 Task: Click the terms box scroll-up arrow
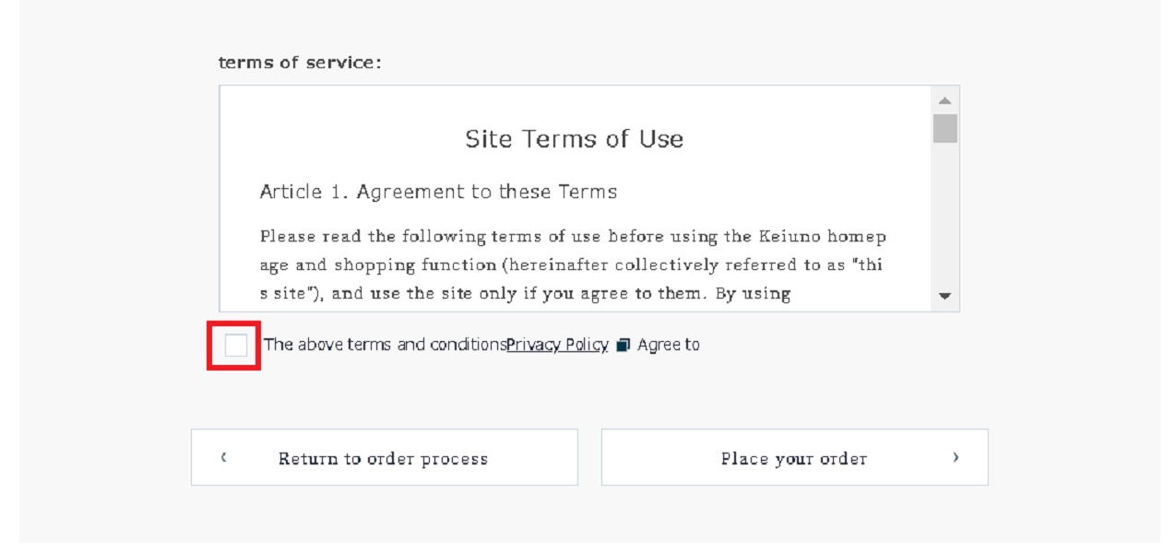[x=944, y=100]
